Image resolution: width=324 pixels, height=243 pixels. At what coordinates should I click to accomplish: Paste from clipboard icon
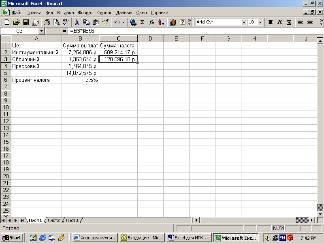[96, 22]
